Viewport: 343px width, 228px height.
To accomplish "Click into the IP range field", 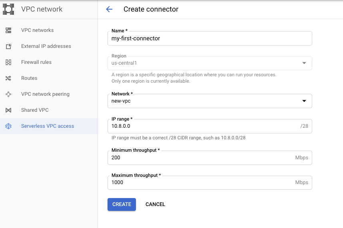I will [x=210, y=126].
